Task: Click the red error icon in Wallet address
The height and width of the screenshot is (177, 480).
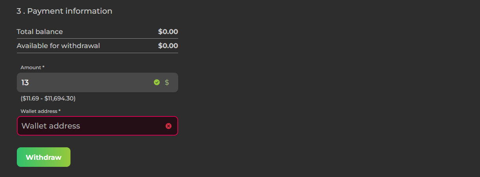Action: pos(168,126)
